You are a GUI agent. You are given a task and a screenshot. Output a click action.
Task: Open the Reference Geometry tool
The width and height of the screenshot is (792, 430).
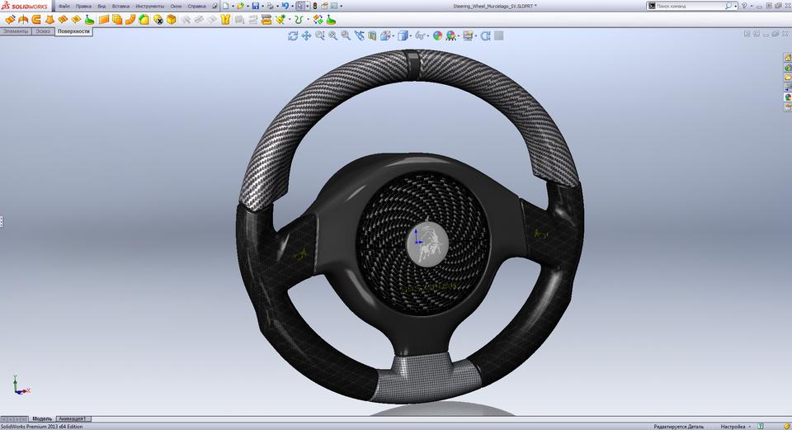click(x=280, y=20)
